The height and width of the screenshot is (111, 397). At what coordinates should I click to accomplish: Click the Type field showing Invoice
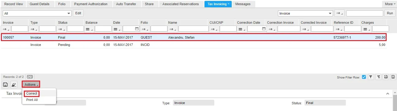193,103
